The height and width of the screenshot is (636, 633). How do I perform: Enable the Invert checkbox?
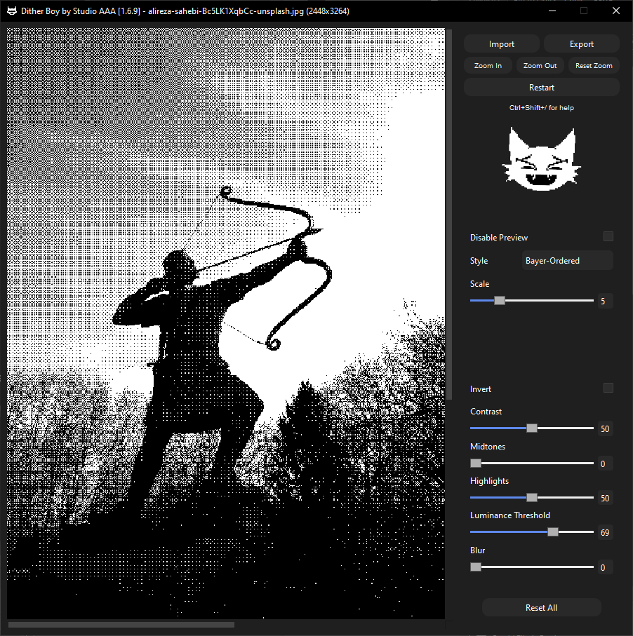[x=608, y=388]
